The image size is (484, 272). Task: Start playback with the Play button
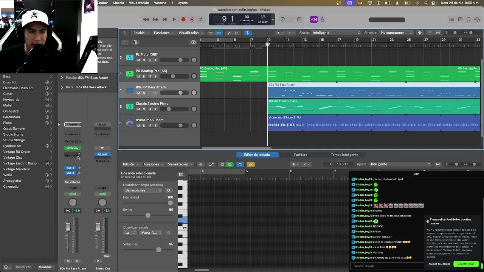pyautogui.click(x=174, y=19)
